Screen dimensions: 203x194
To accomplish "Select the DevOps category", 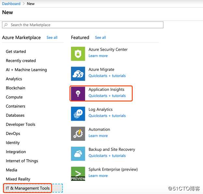I will pos(13,134).
